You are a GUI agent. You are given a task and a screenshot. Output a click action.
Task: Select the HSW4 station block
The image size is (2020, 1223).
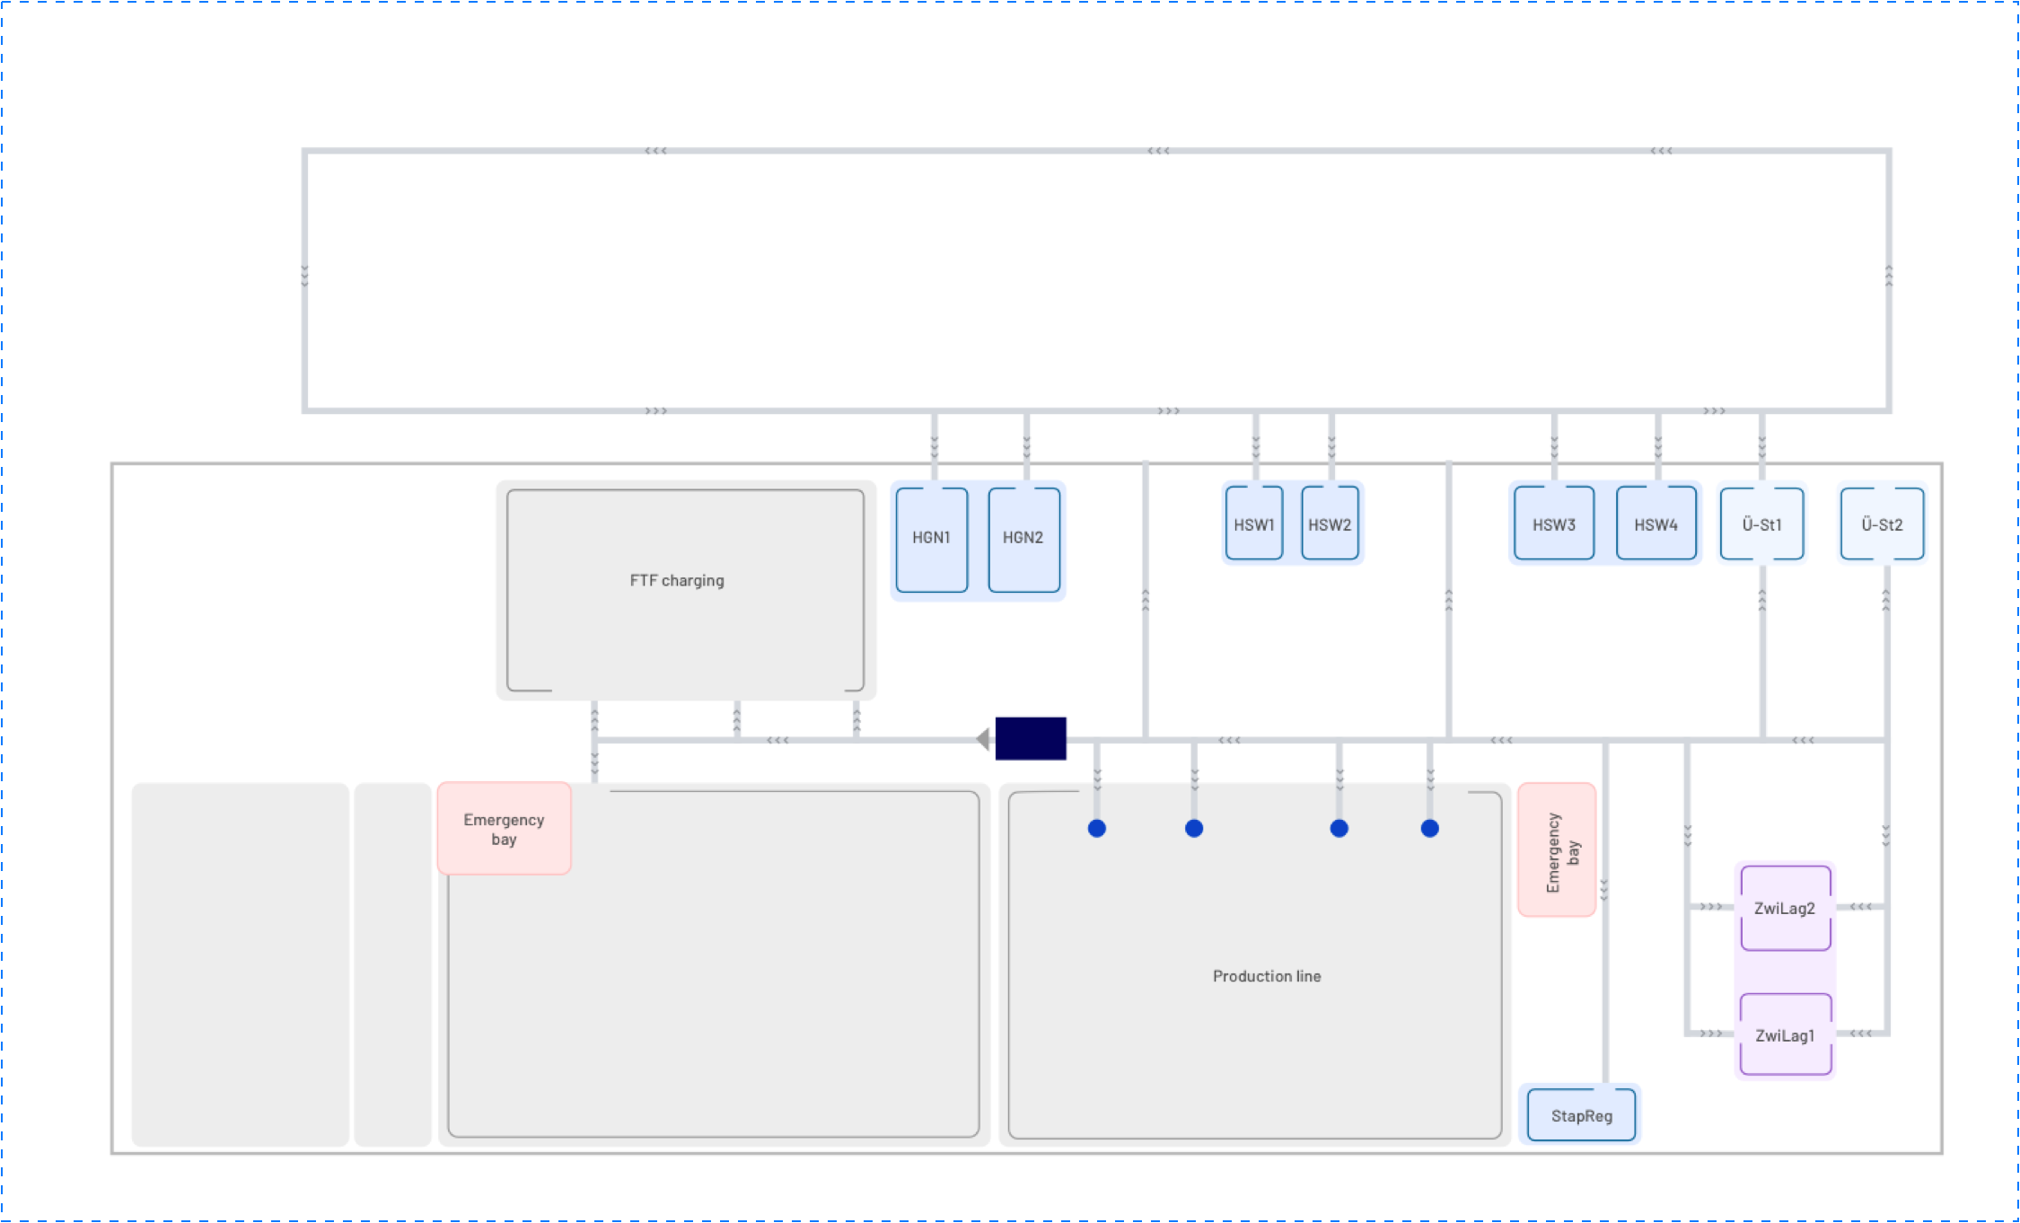tap(1656, 524)
